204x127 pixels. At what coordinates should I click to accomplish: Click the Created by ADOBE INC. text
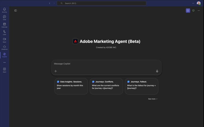point(106,47)
